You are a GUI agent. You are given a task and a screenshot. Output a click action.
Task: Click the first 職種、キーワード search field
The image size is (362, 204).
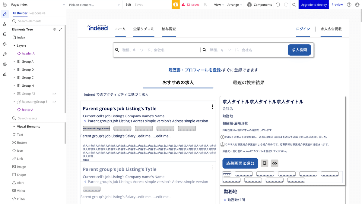tap(157, 50)
